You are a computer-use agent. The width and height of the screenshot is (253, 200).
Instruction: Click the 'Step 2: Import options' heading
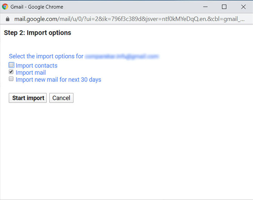(x=38, y=33)
